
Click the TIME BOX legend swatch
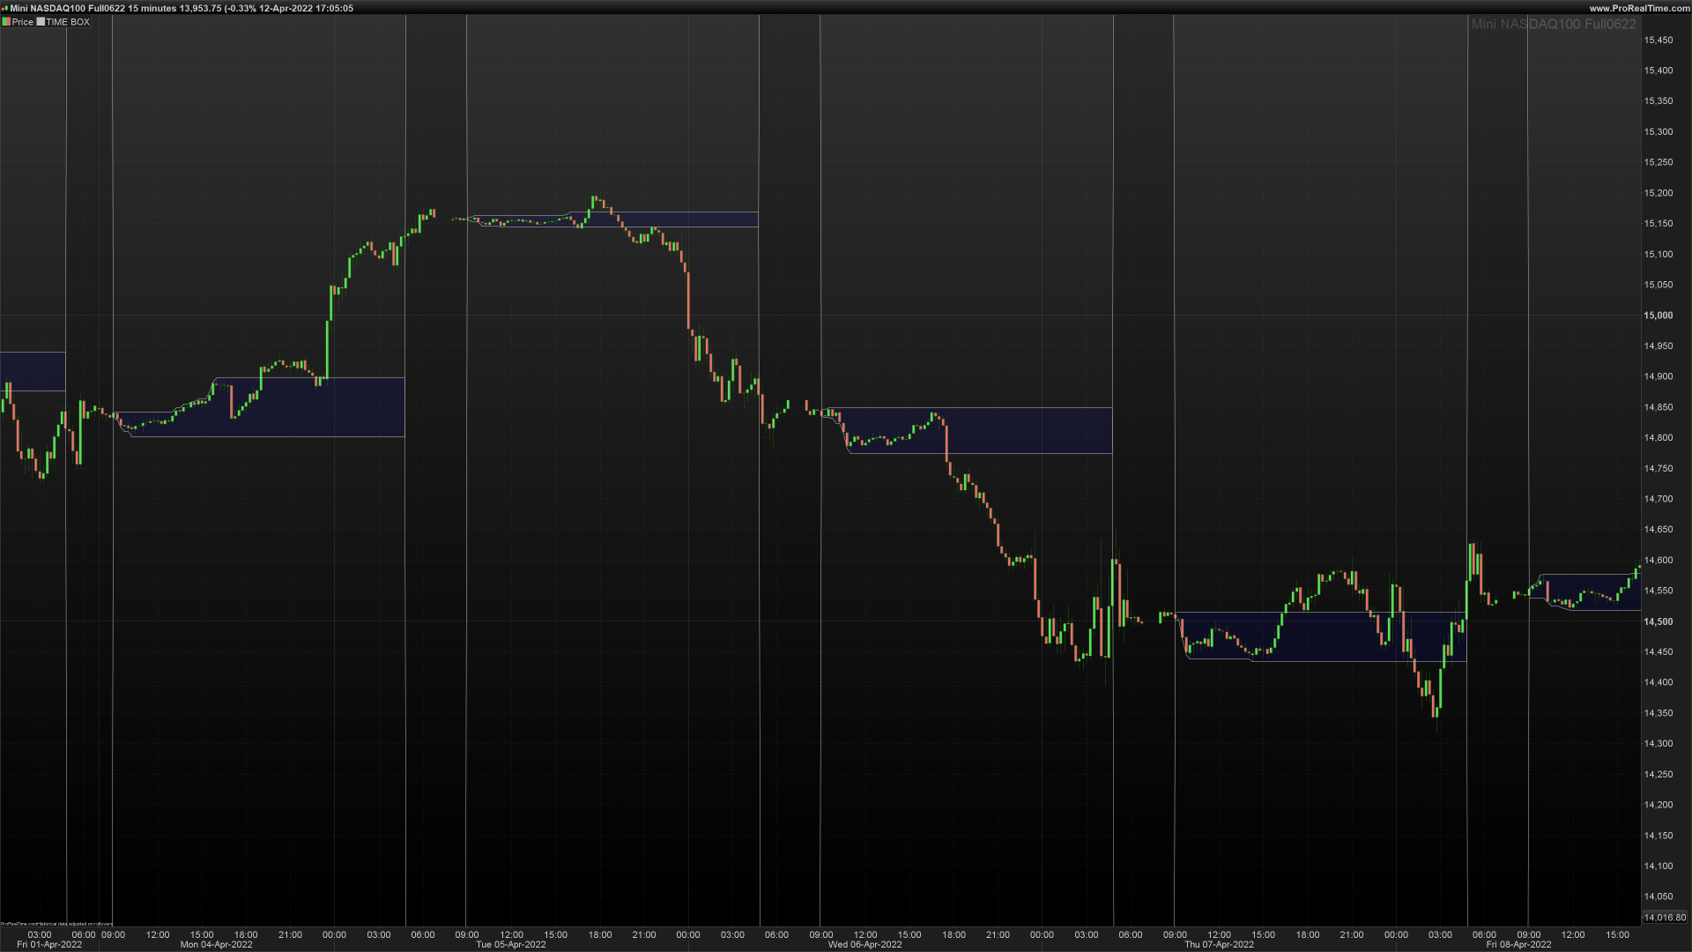click(x=41, y=22)
